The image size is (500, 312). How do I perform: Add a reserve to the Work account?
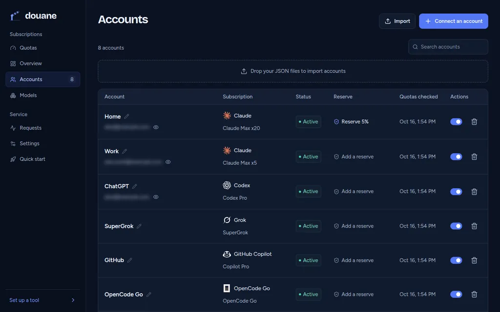[354, 156]
